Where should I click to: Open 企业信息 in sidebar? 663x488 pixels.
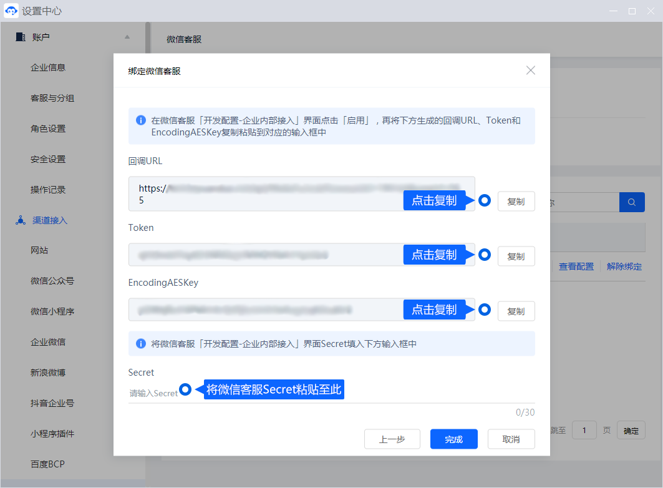(48, 67)
